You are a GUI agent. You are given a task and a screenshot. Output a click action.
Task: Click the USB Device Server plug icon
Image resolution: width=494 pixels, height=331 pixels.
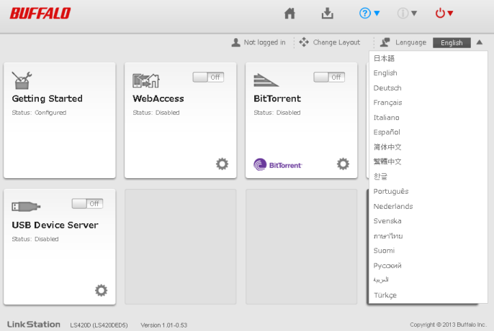coord(26,206)
